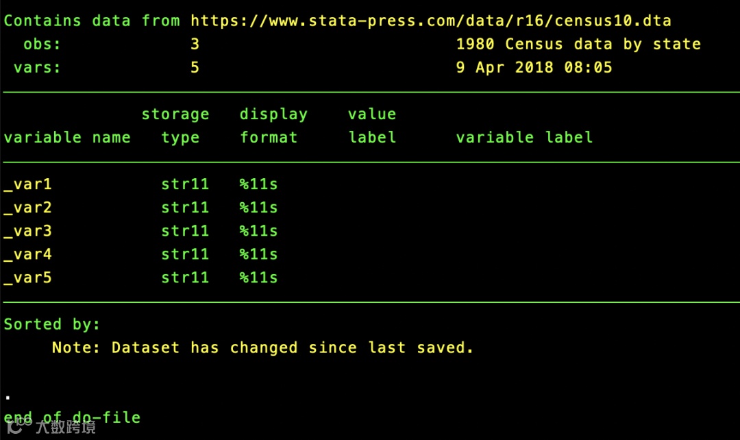
Task: Click the str11 type of _var1
Action: 185,184
